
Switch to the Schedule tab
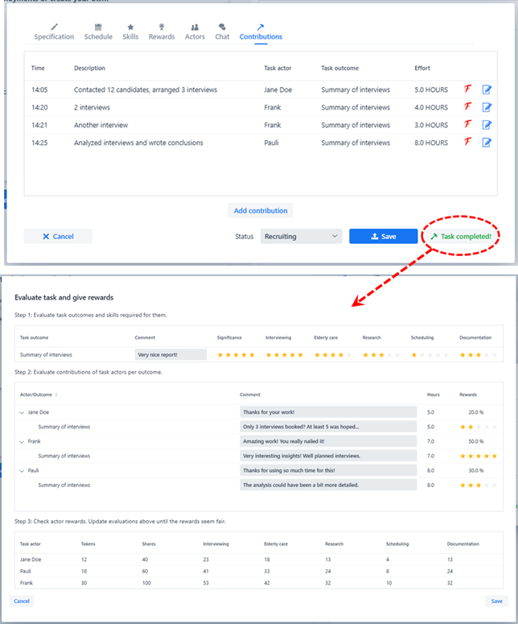[x=98, y=32]
